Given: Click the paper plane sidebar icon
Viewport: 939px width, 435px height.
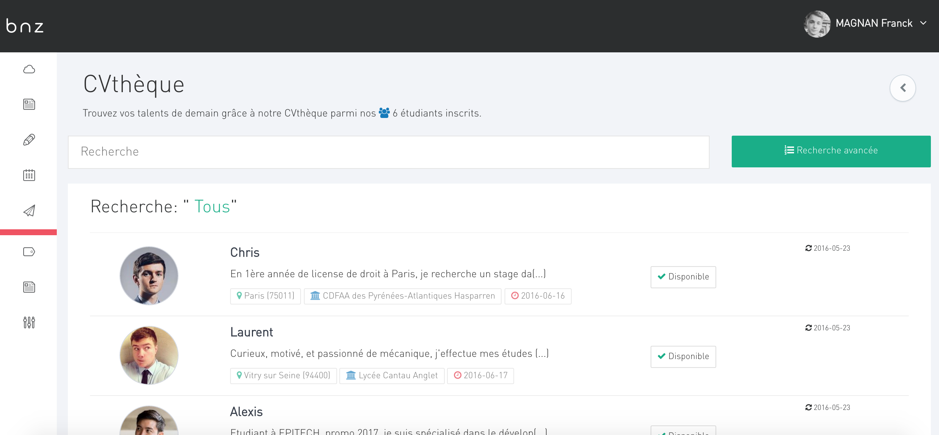Looking at the screenshot, I should click(29, 210).
